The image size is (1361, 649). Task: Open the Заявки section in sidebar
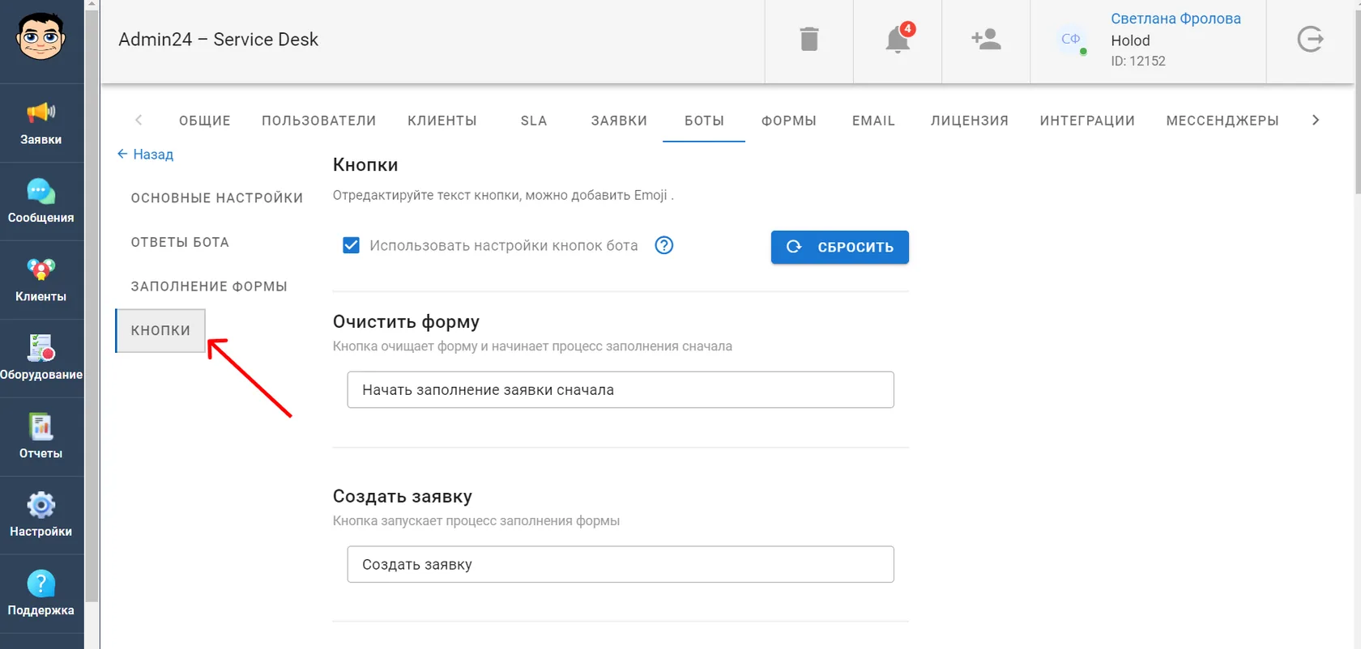coord(41,123)
